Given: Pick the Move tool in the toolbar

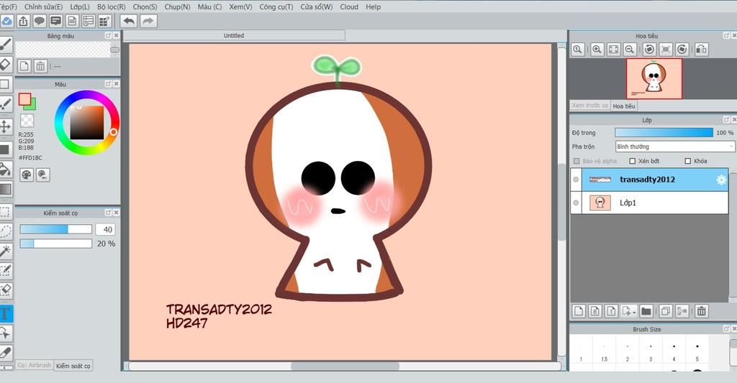Looking at the screenshot, I should point(5,126).
